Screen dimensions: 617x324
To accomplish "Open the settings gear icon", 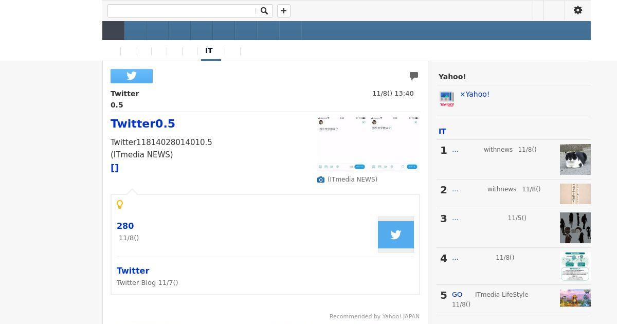I will click(578, 10).
